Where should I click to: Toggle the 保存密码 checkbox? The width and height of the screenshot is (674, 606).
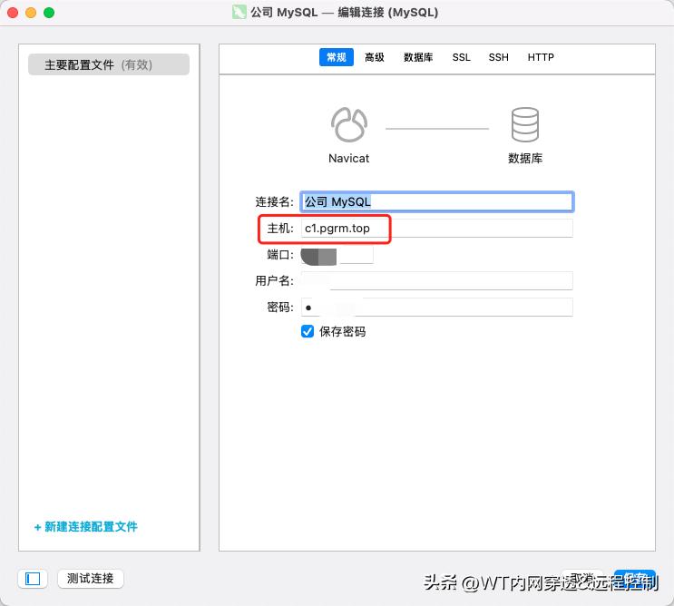[308, 331]
